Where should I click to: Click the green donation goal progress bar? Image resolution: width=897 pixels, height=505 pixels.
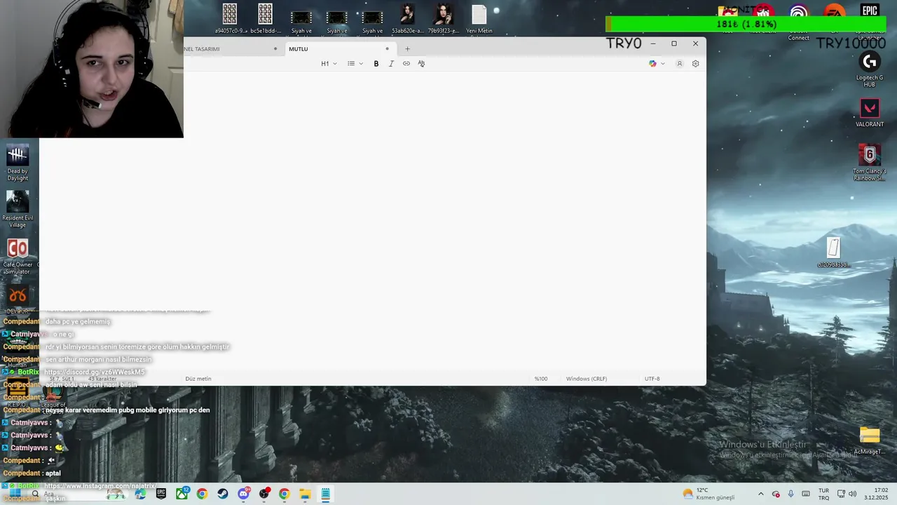tap(746, 24)
